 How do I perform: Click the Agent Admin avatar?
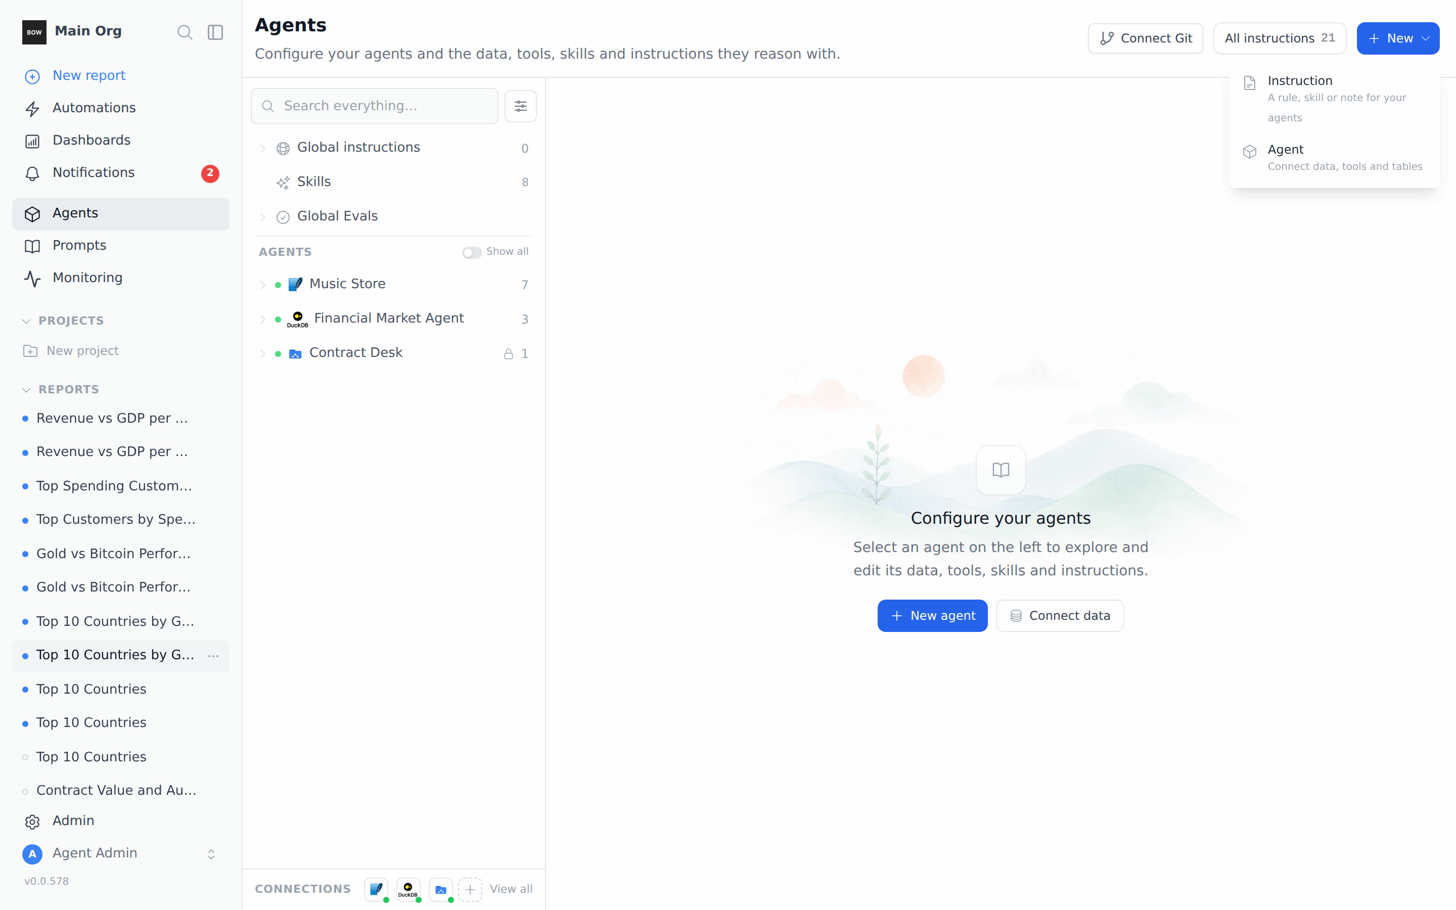coord(32,853)
